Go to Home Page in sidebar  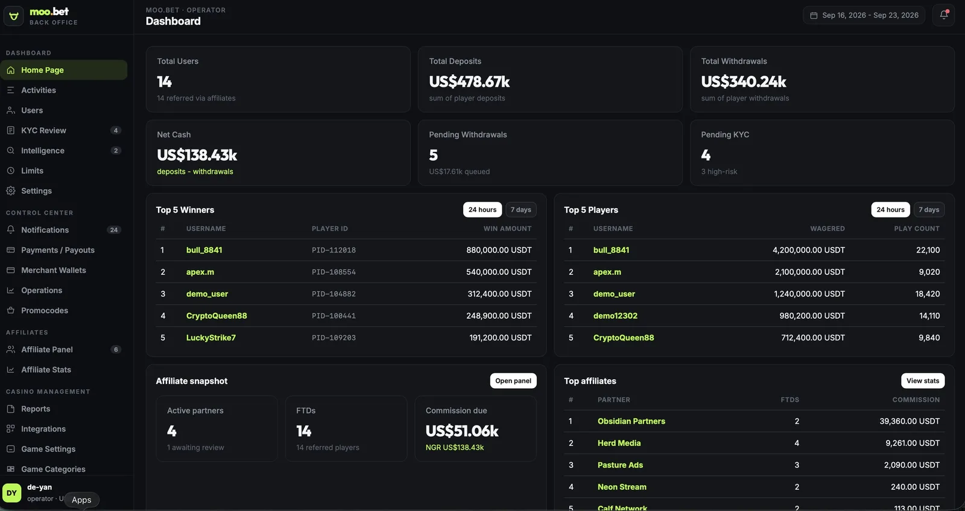tap(64, 70)
